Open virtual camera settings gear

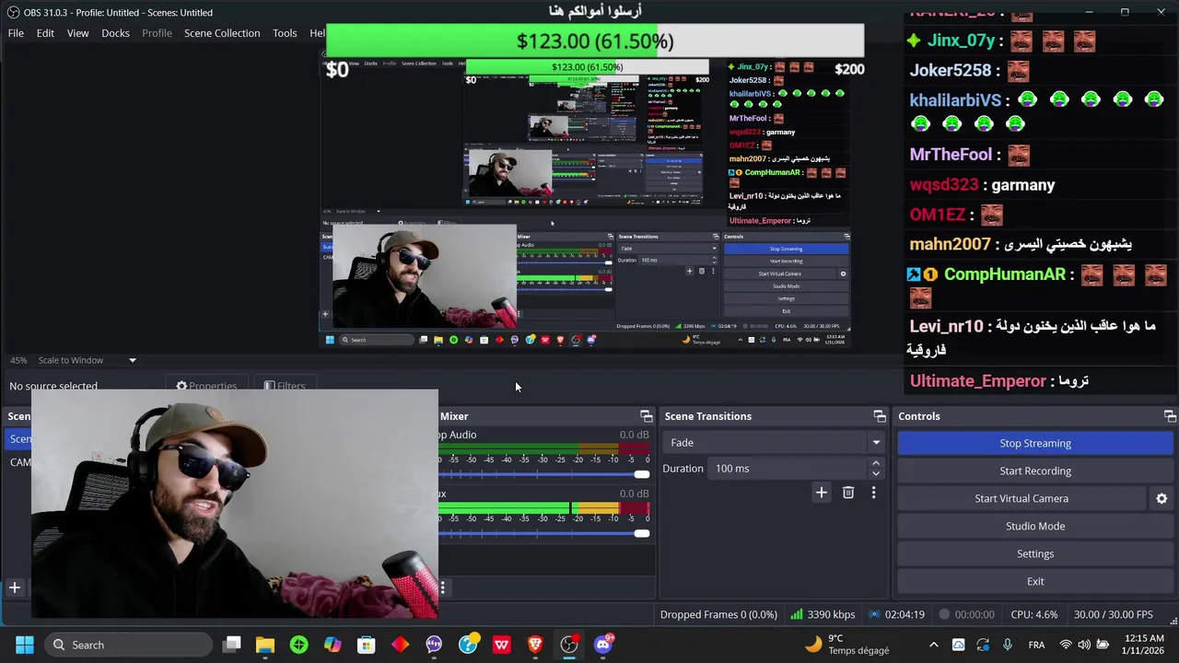click(x=1161, y=498)
